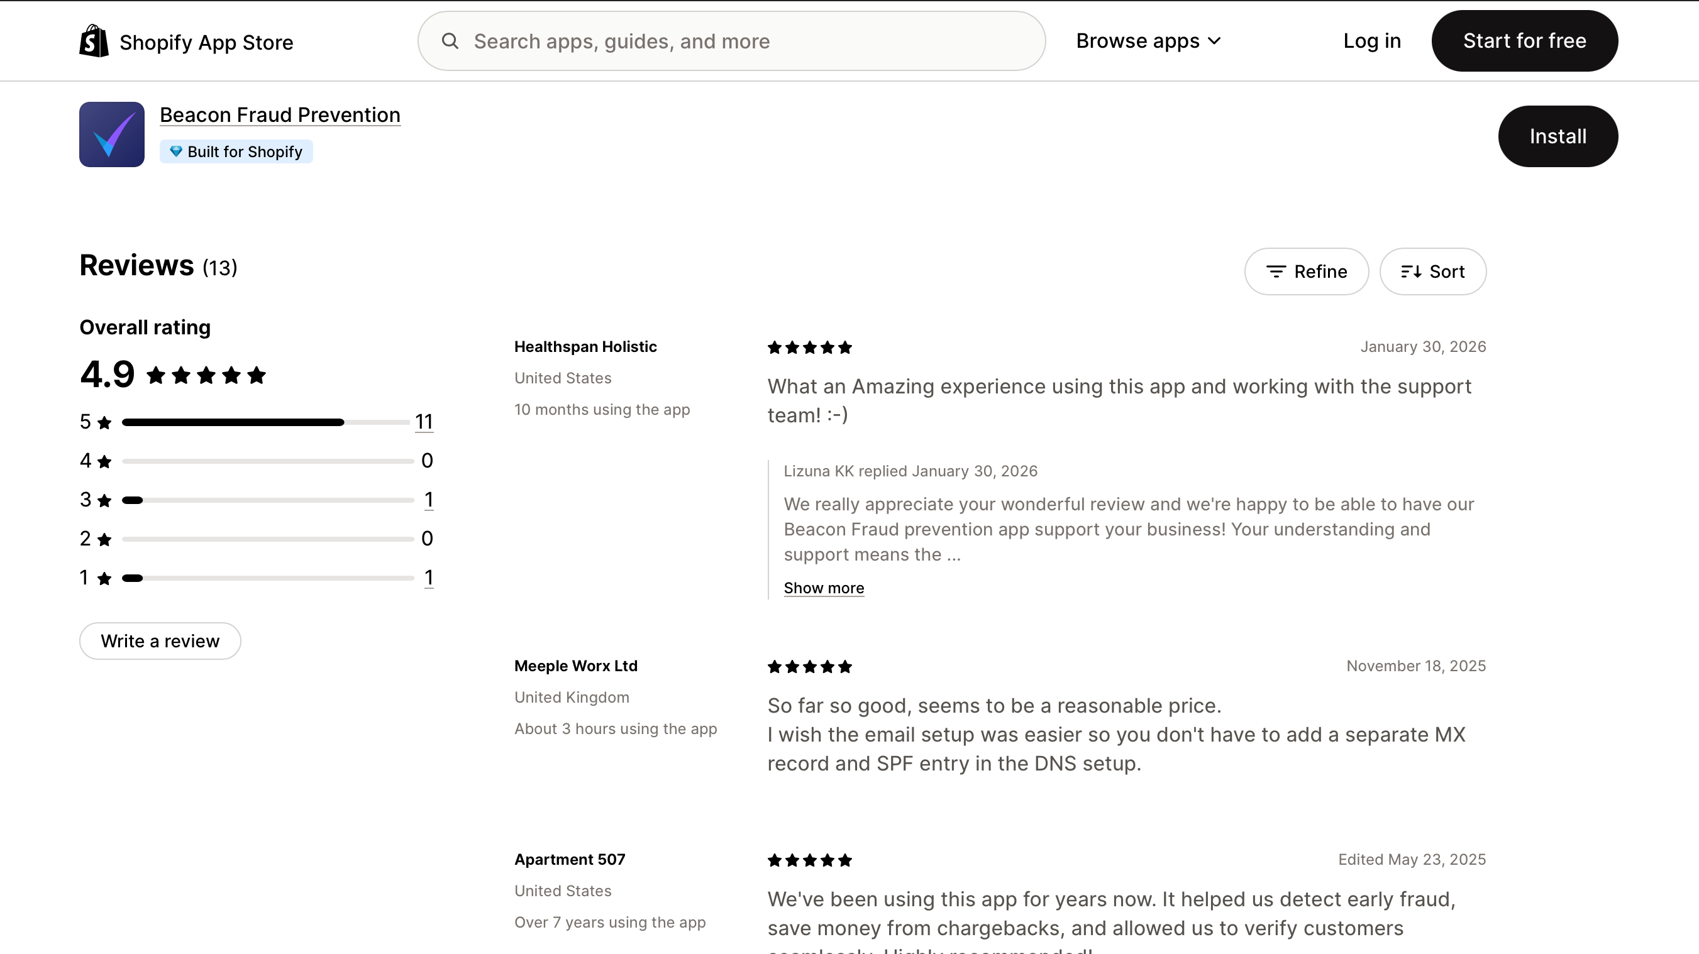Click the Write a review button
Viewport: 1699px width, 954px height.
[160, 641]
